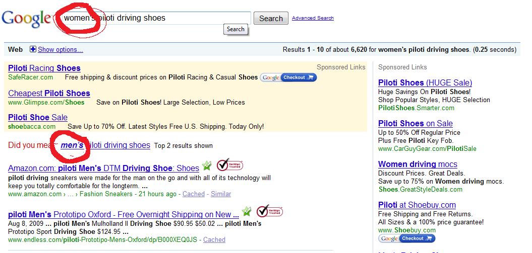
Task: Click the Google Checkout badge under Shoebuy.com
Action: tap(407, 238)
